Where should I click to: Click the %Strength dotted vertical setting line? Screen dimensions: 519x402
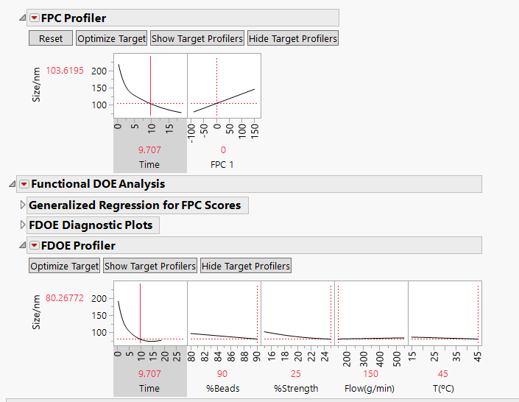331,314
